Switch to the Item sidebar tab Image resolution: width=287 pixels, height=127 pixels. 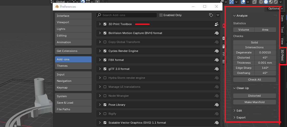pyautogui.click(x=282, y=18)
